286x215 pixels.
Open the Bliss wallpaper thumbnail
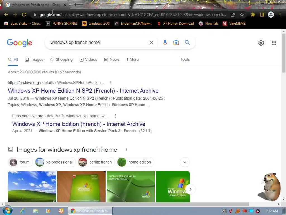[32, 186]
